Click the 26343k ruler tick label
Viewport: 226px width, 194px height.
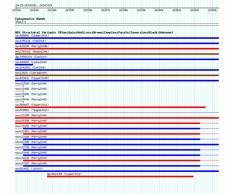pos(212,10)
